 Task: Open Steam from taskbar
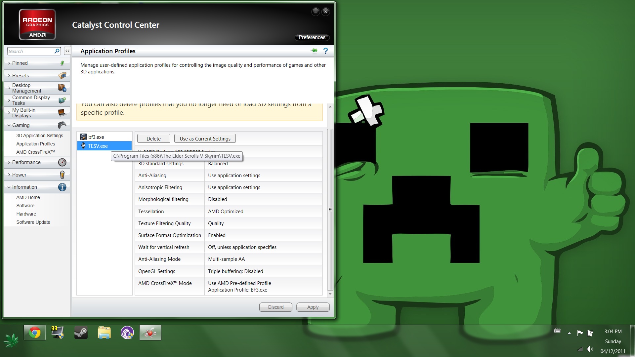pos(81,333)
